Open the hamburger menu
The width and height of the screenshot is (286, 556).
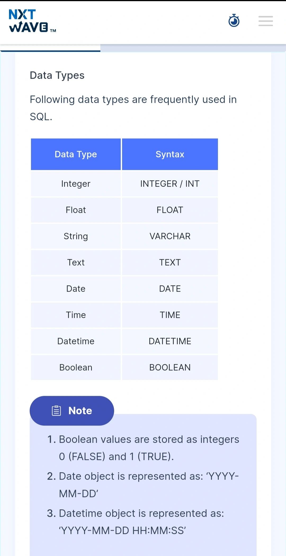coord(266,21)
